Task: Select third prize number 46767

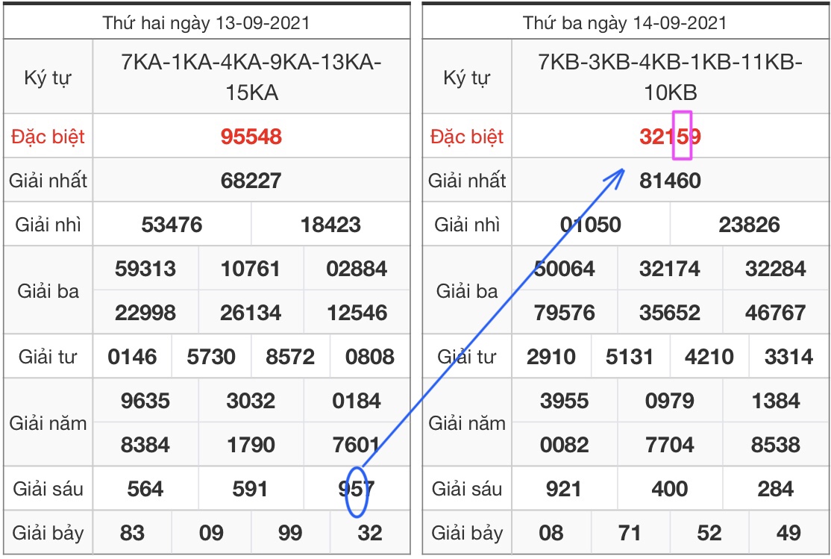Action: pos(775,313)
